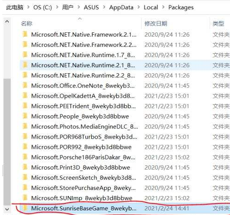This screenshot has width=230, height=215.
Task: Click the Microsoft.SUNImp_8wekyb3d8bbwe name
Action: (x=82, y=198)
